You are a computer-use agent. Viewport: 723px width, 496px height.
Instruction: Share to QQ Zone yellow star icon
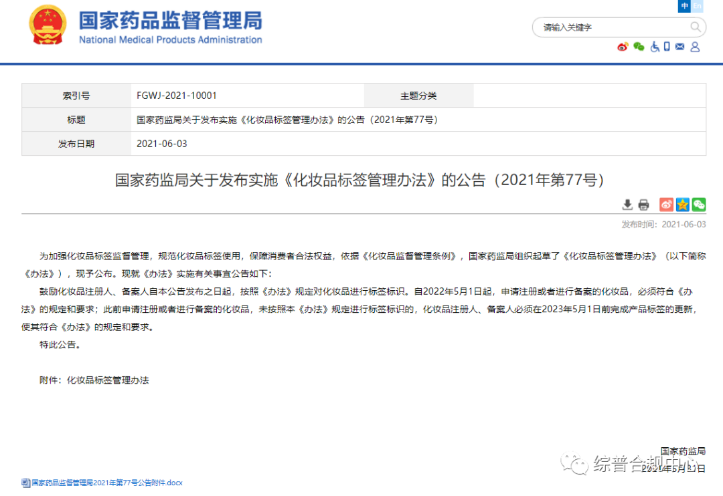[x=682, y=205]
